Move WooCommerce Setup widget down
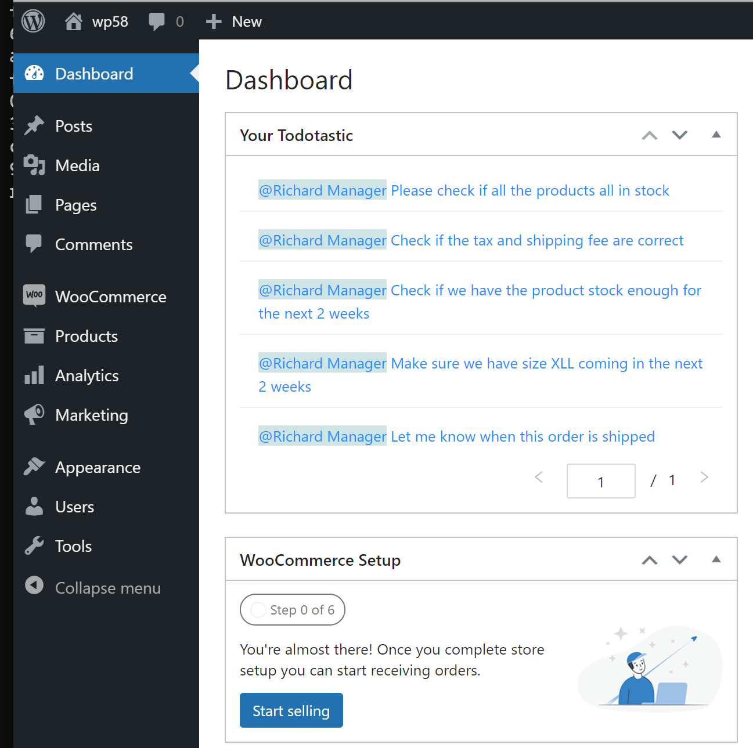Viewport: 753px width, 748px height. tap(680, 560)
